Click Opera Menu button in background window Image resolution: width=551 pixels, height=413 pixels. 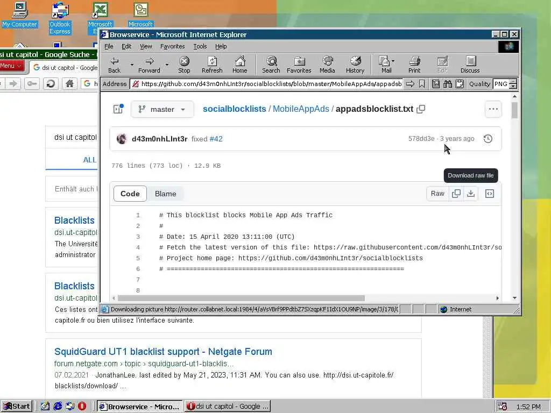12,66
